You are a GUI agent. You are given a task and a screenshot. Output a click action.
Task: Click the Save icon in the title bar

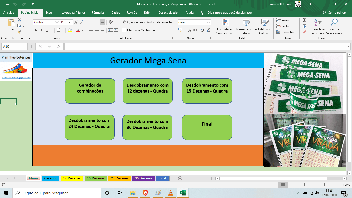(x=7, y=4)
